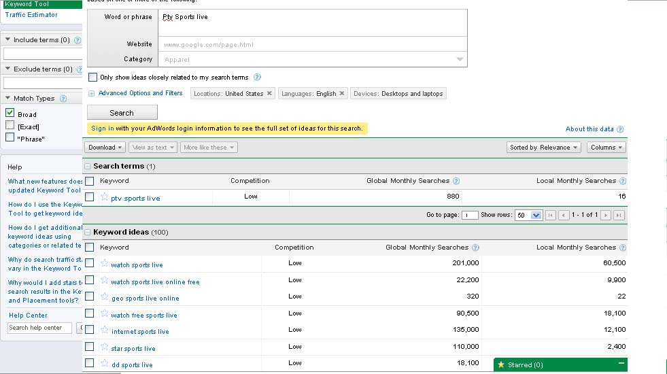Image resolution: width=667 pixels, height=374 pixels.
Task: Open the Columns dropdown
Action: [606, 147]
